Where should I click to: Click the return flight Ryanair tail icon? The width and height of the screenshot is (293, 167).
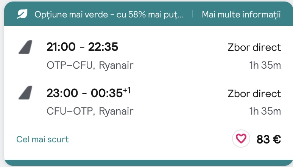click(25, 93)
